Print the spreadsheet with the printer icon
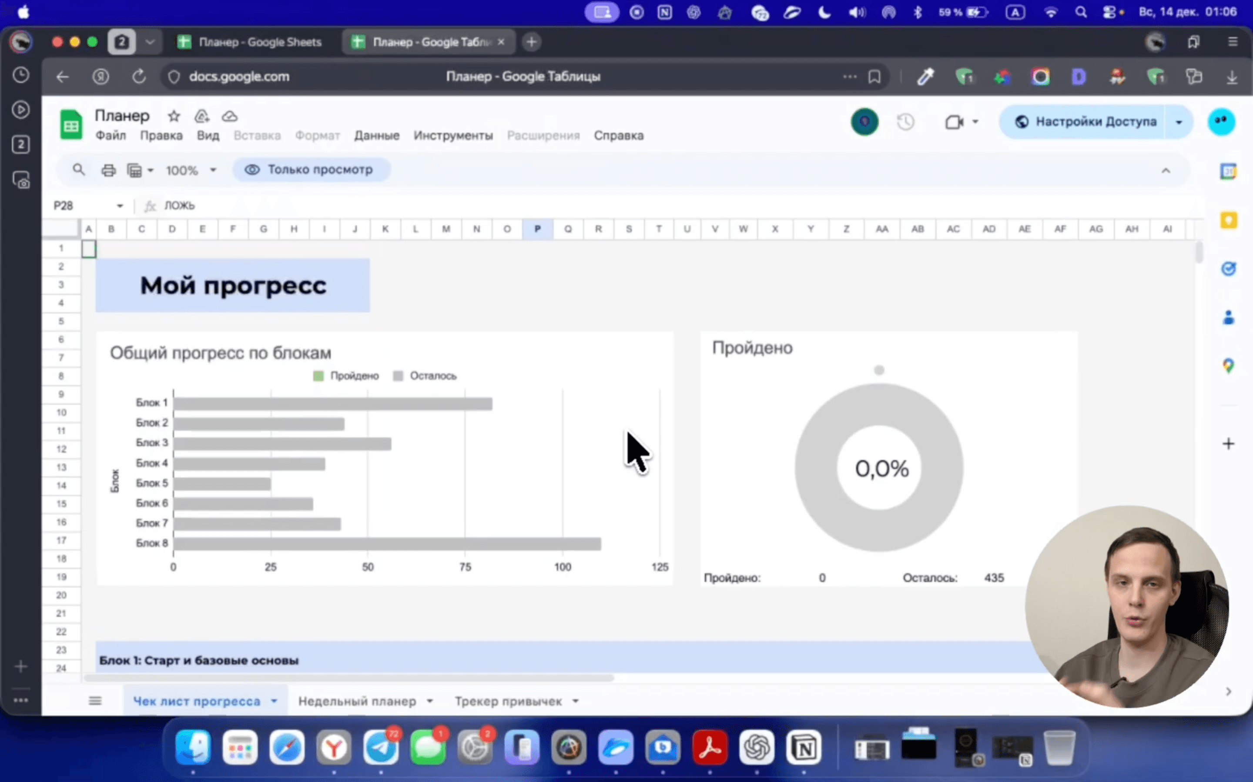The width and height of the screenshot is (1253, 782). [x=108, y=170]
